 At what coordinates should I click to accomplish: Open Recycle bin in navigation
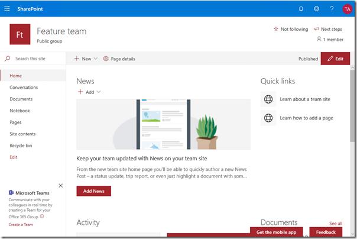pos(21,146)
